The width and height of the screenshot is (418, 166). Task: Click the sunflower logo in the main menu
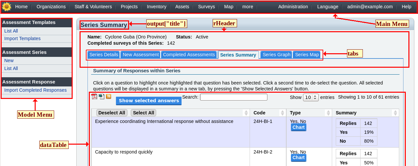(7, 7)
